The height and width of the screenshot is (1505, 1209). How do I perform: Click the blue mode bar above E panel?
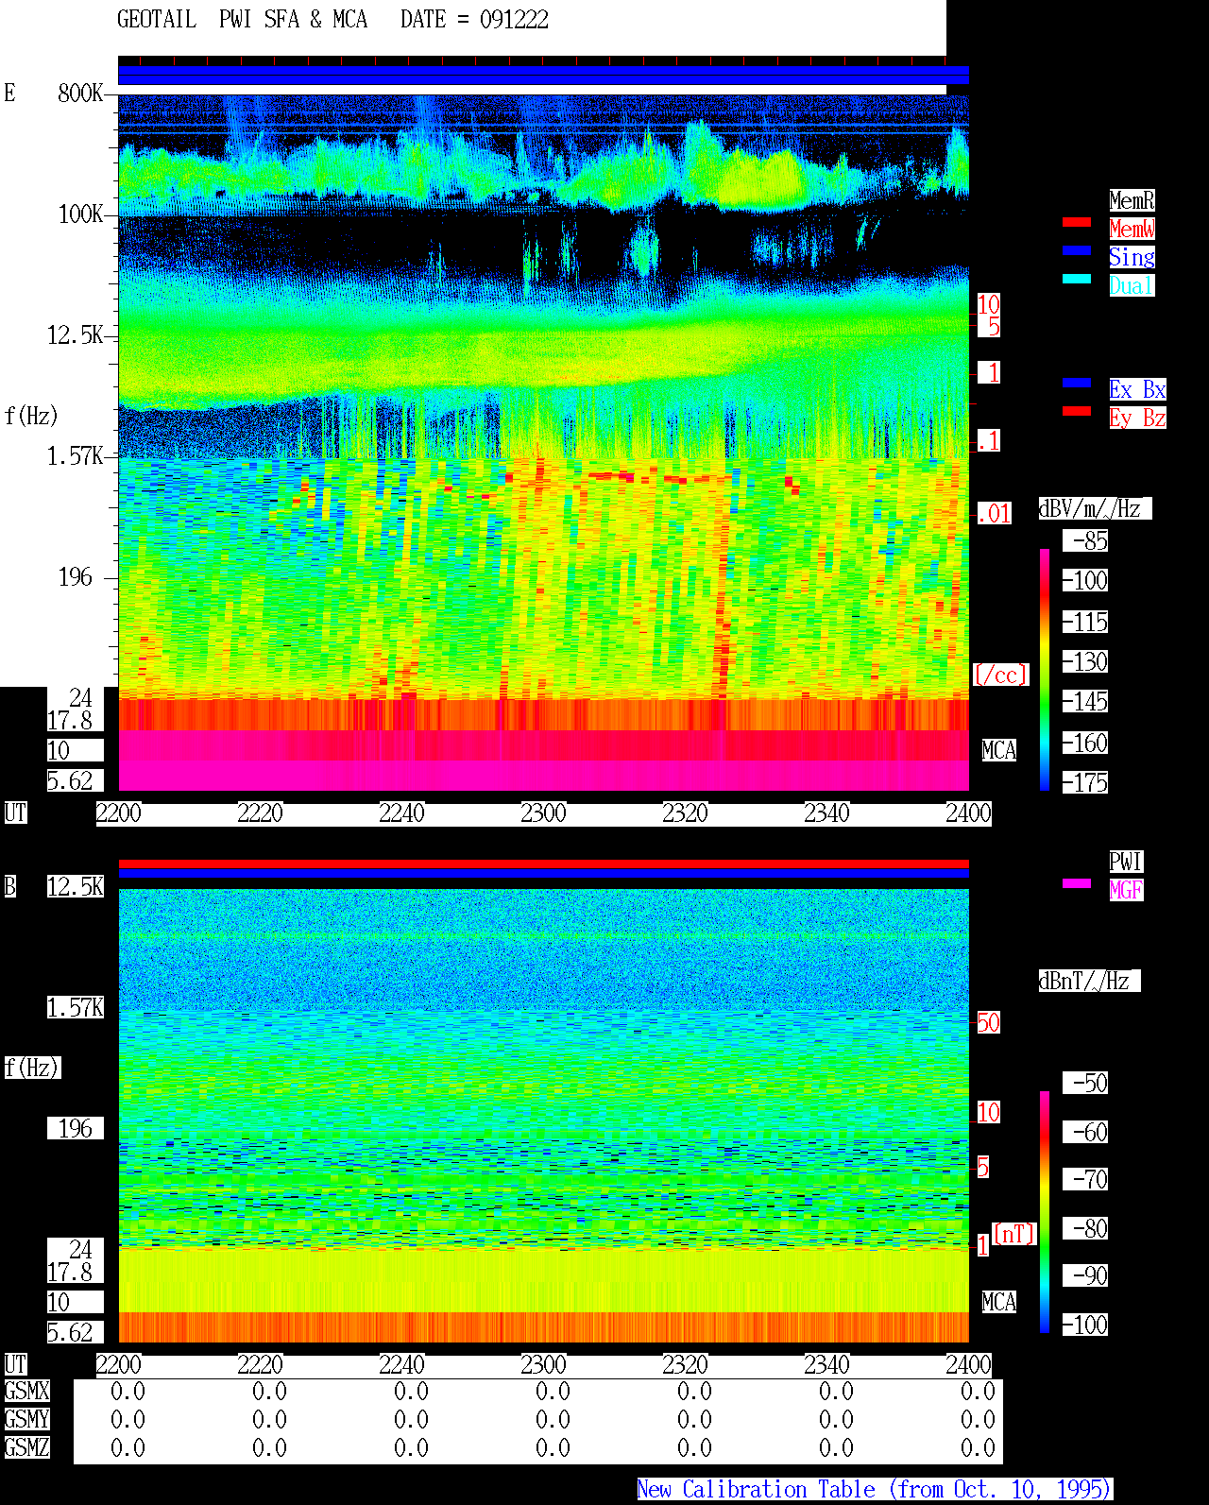[543, 76]
